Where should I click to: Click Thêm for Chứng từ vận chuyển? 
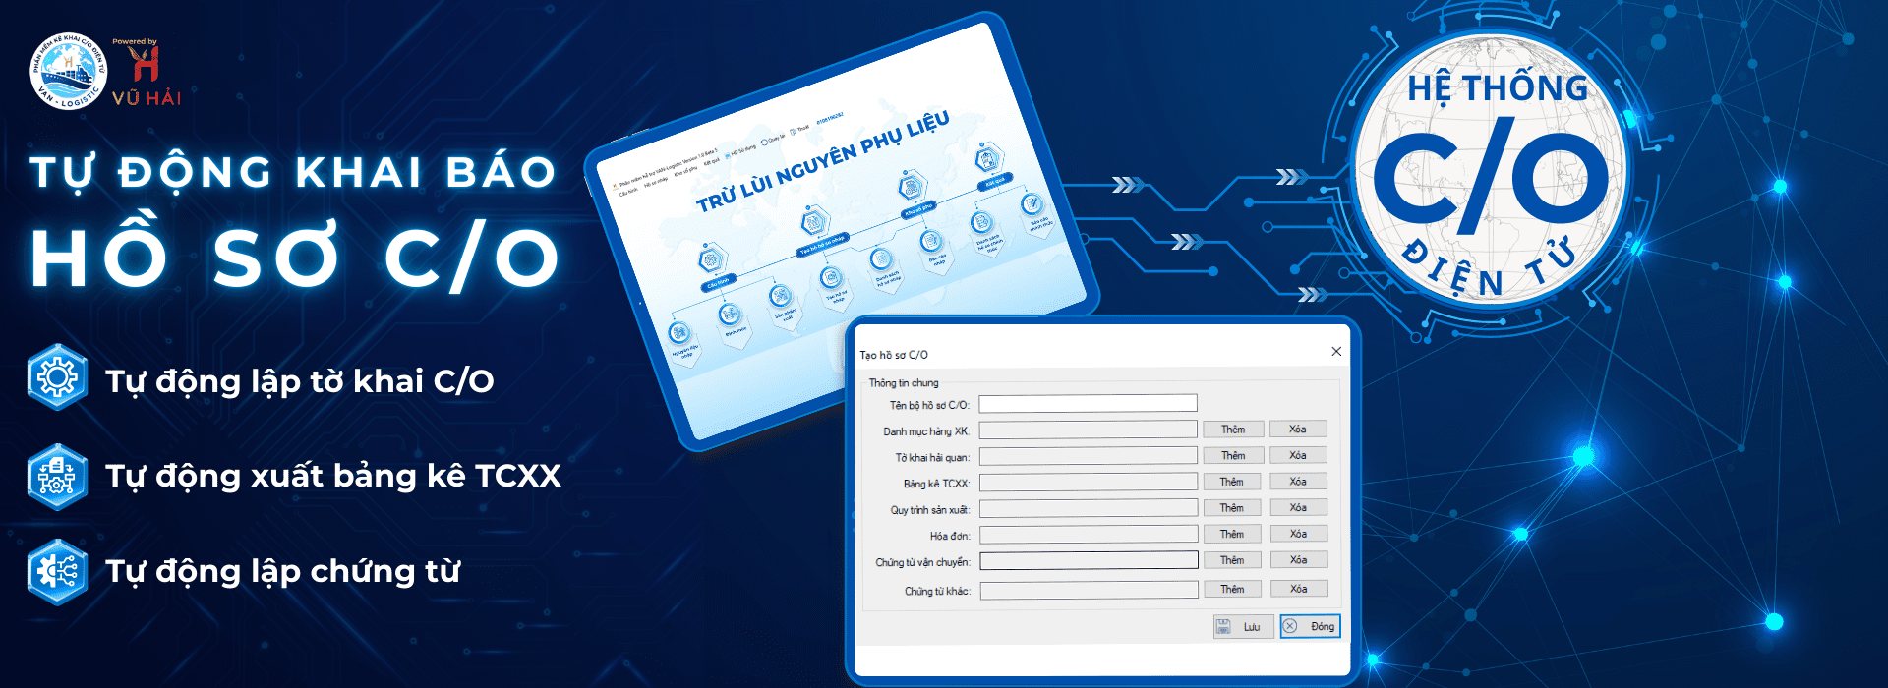[1232, 559]
